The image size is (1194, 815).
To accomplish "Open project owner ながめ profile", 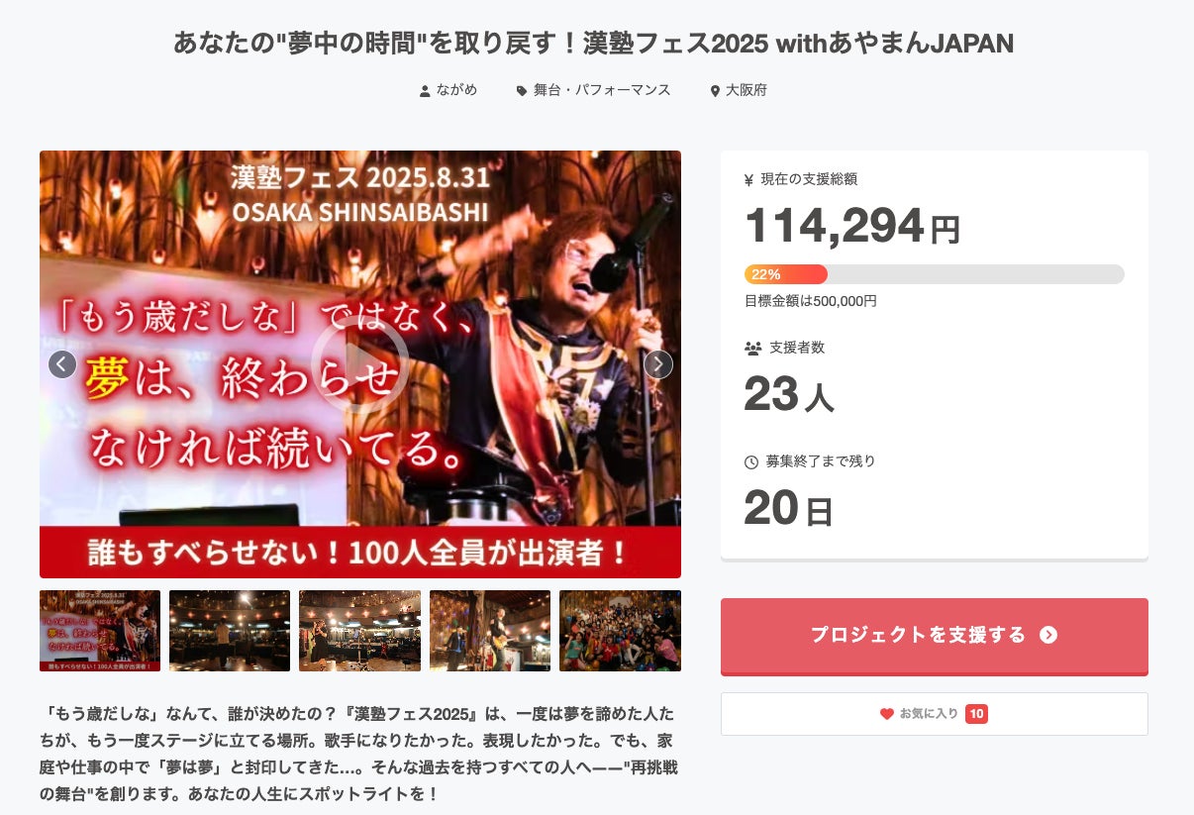I will (x=456, y=90).
